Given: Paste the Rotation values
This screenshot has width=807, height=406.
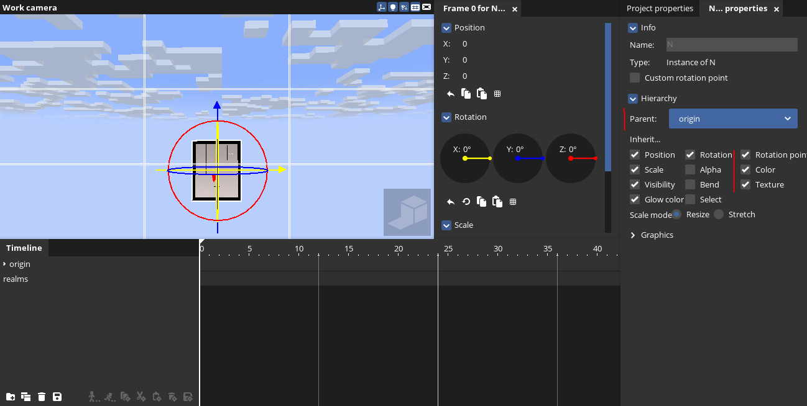Looking at the screenshot, I should coord(497,202).
